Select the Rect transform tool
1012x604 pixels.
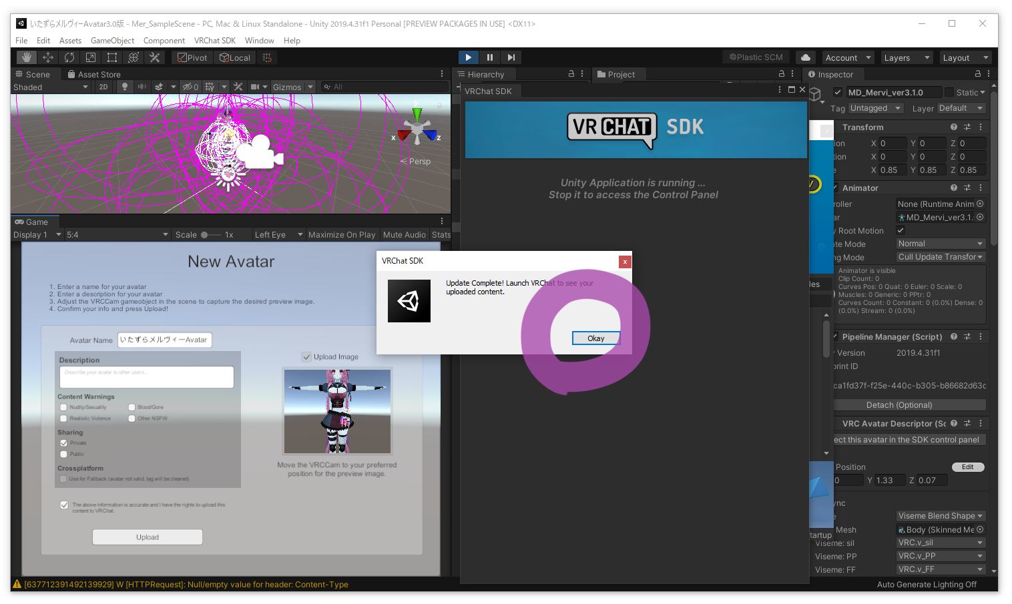[112, 57]
